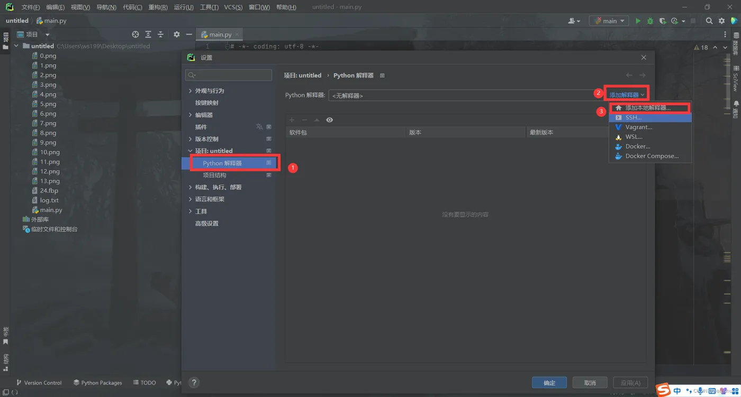Expand 工具 settings category
The height and width of the screenshot is (397, 741).
(191, 211)
